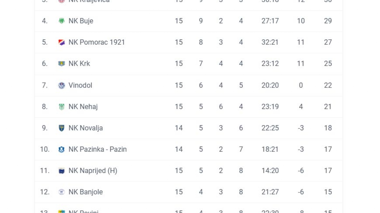
Task: Open the NK Pomorac 1921 team link
Action: (x=96, y=42)
